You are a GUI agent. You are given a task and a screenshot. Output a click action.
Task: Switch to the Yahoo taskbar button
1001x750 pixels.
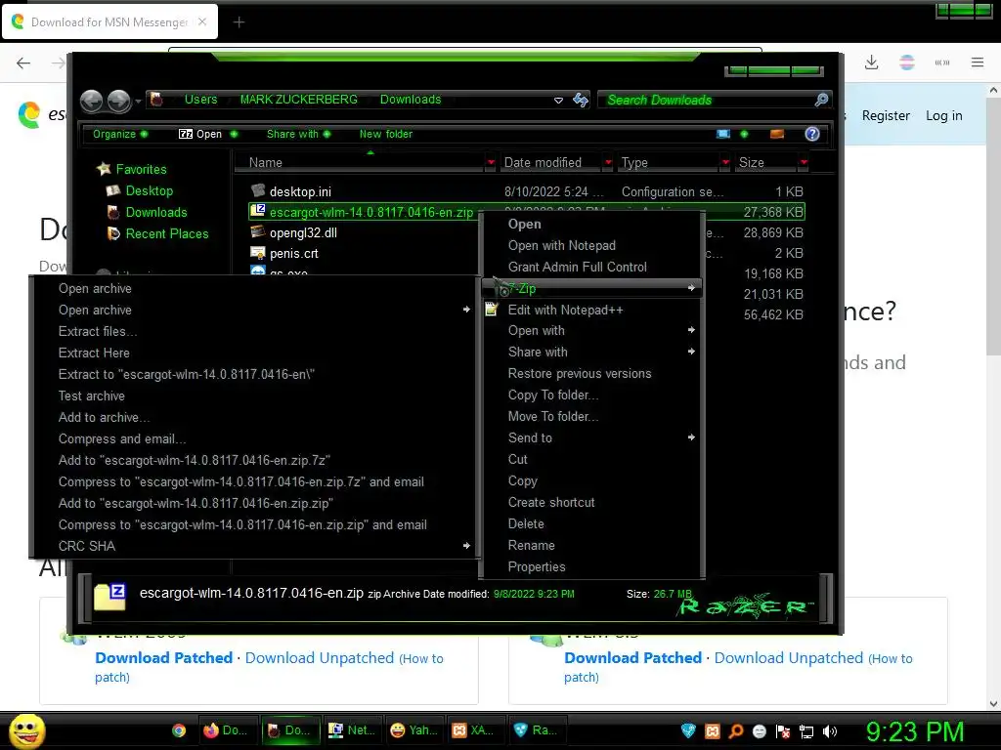pos(413,730)
